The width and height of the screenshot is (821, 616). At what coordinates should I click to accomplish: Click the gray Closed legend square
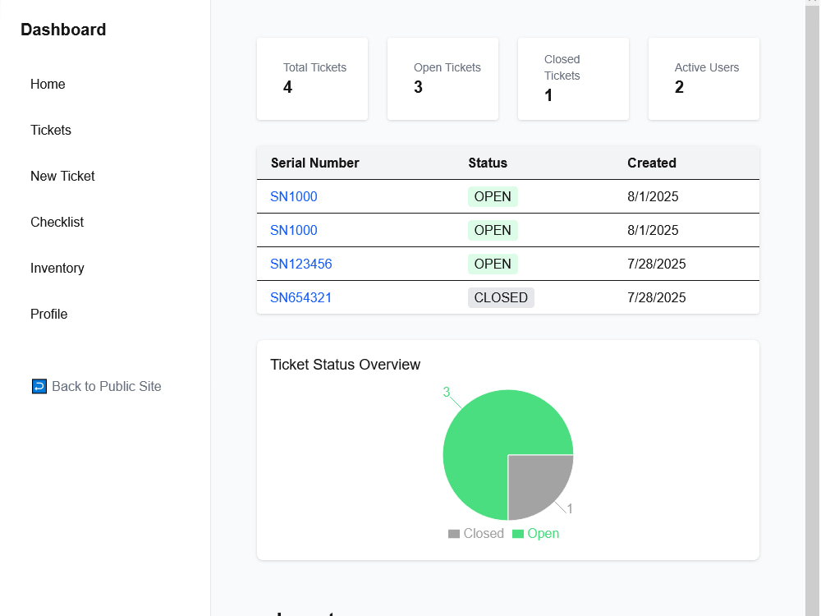(x=454, y=534)
